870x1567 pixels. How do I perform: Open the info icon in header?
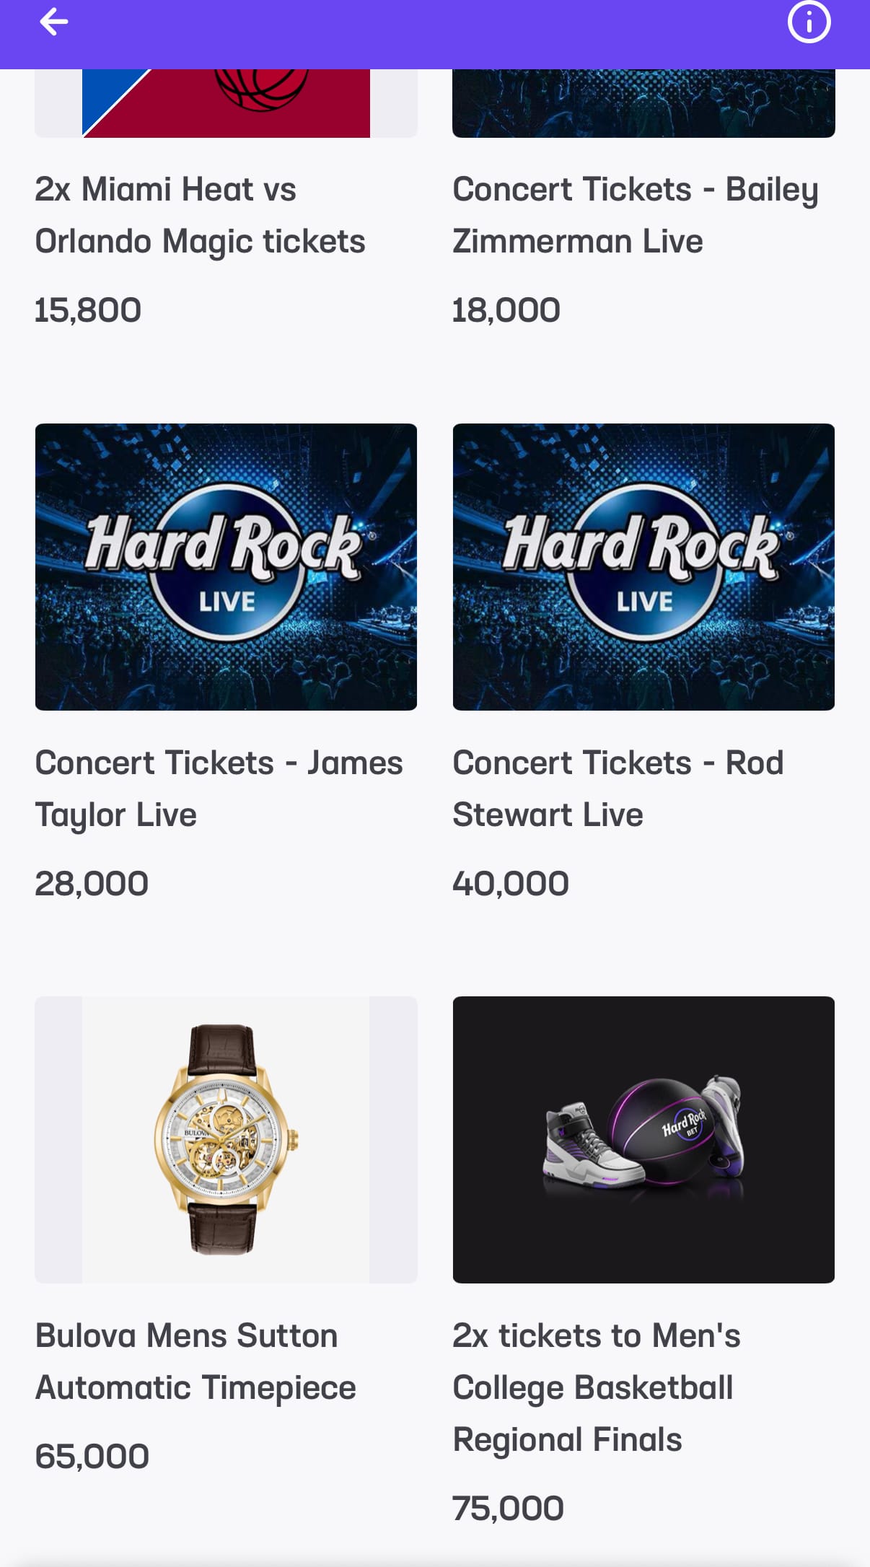point(809,22)
